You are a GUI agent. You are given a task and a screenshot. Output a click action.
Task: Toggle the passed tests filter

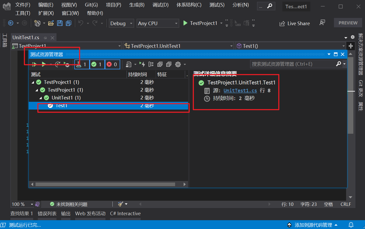click(x=97, y=64)
